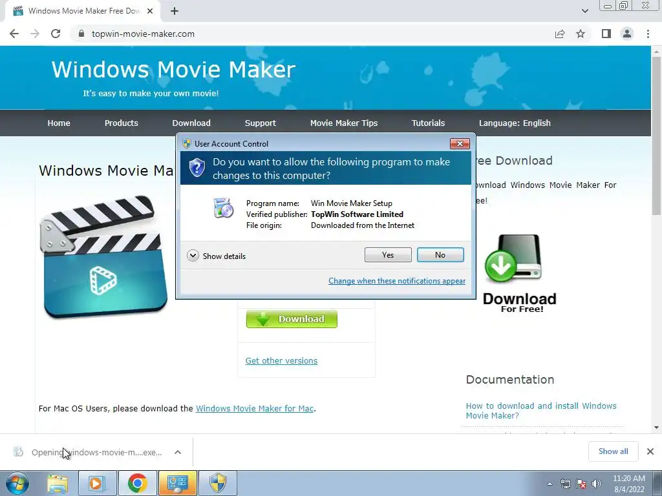Image resolution: width=662 pixels, height=496 pixels.
Task: Open the Language: English selector
Action: (515, 123)
